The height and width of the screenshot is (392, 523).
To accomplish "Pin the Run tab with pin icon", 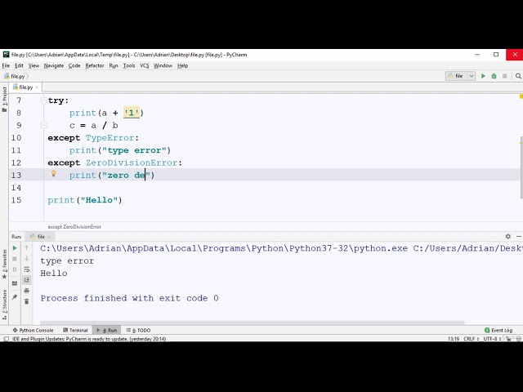I will pos(15,297).
